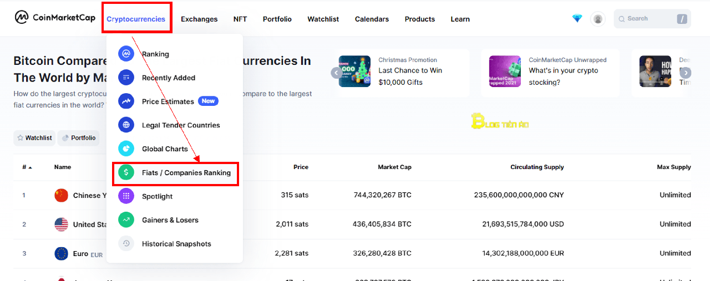This screenshot has height=281, width=710.
Task: Click the Recently Added icon
Action: coord(126,78)
